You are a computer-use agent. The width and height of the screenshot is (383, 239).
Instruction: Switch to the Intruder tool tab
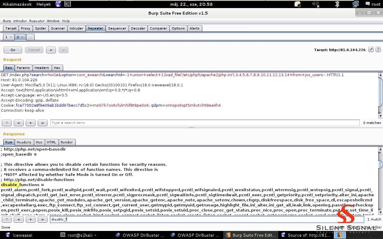coord(76,28)
